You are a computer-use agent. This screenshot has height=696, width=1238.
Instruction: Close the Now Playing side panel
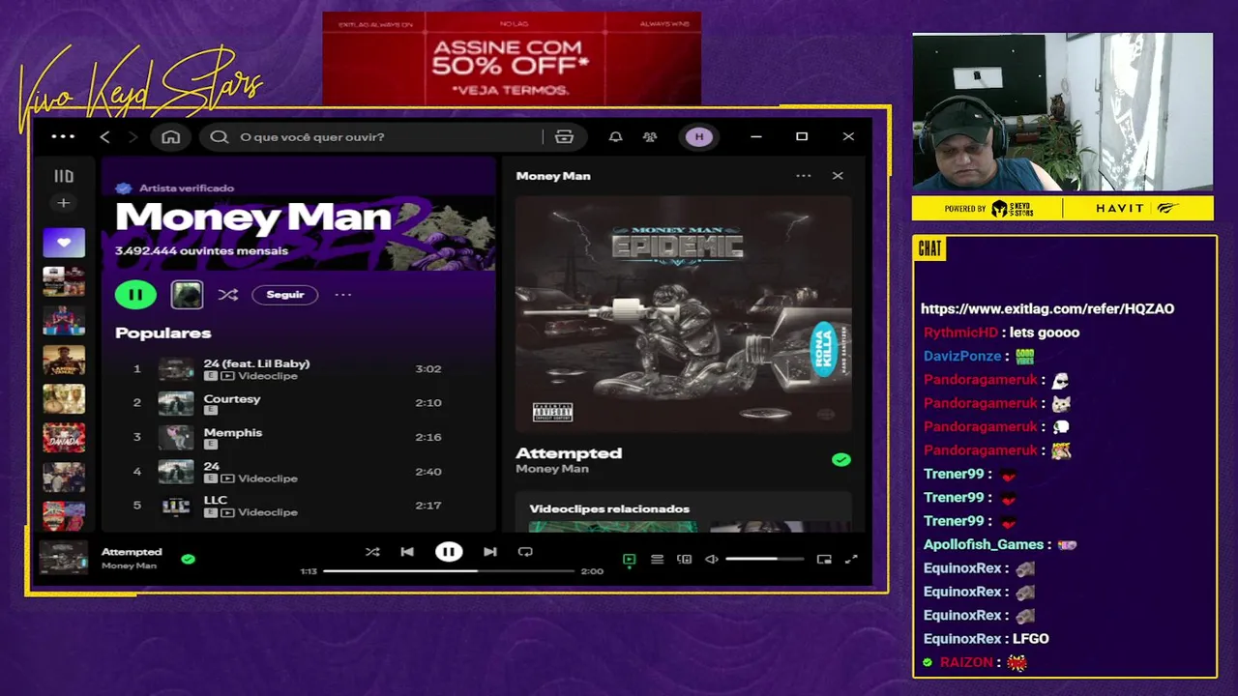click(x=838, y=176)
